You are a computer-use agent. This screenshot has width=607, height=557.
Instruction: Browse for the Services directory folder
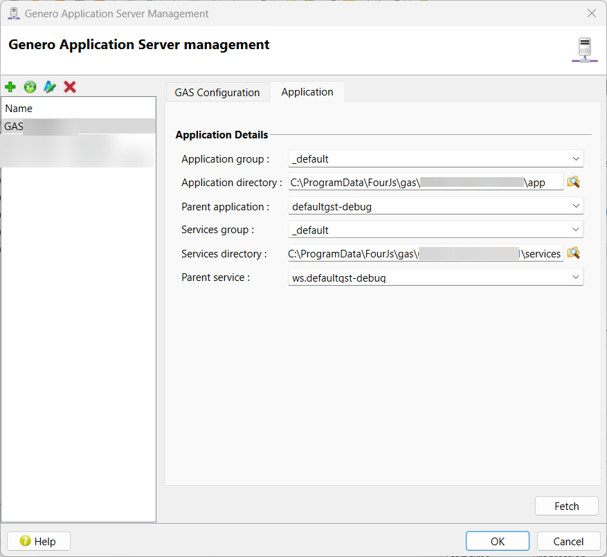click(x=573, y=253)
